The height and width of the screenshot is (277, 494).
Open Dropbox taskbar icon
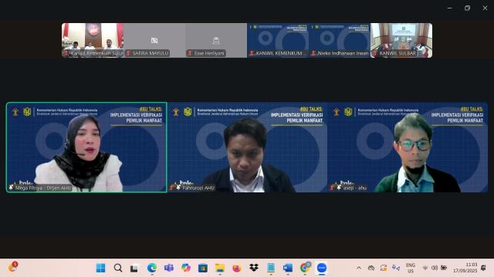click(254, 268)
